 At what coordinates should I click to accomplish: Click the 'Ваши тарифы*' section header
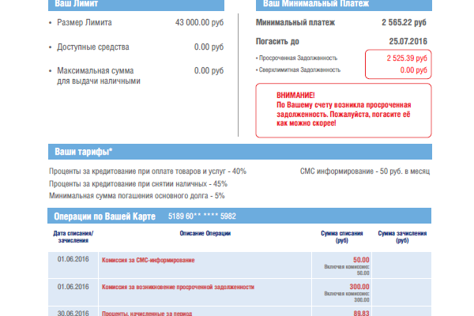[84, 152]
